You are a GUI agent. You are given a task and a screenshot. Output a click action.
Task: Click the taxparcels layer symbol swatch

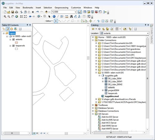click(16, 49)
